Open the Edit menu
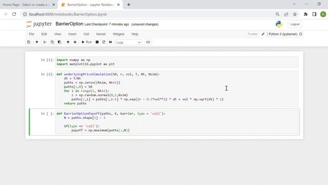This screenshot has height=185, width=328. coord(44,34)
